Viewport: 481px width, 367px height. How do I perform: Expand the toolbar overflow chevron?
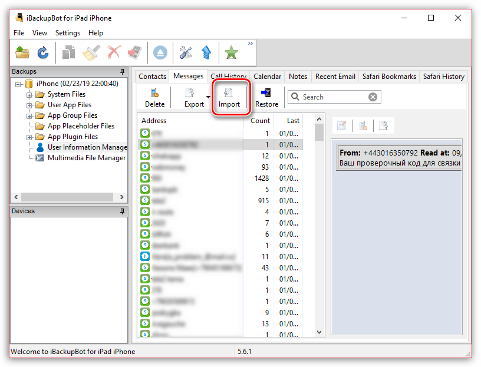[x=251, y=44]
